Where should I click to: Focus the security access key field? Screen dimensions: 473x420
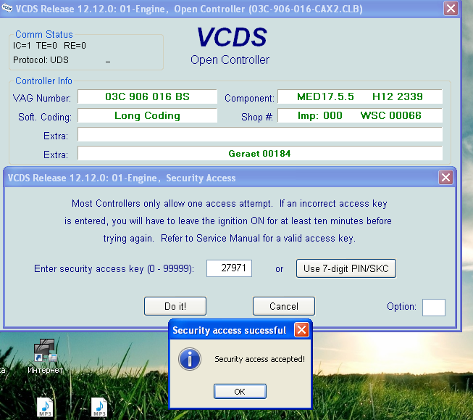click(x=230, y=268)
